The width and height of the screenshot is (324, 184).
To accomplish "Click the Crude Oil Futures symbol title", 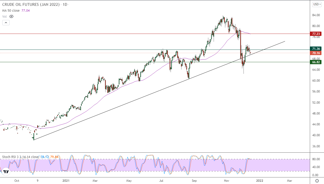I will (31, 5).
